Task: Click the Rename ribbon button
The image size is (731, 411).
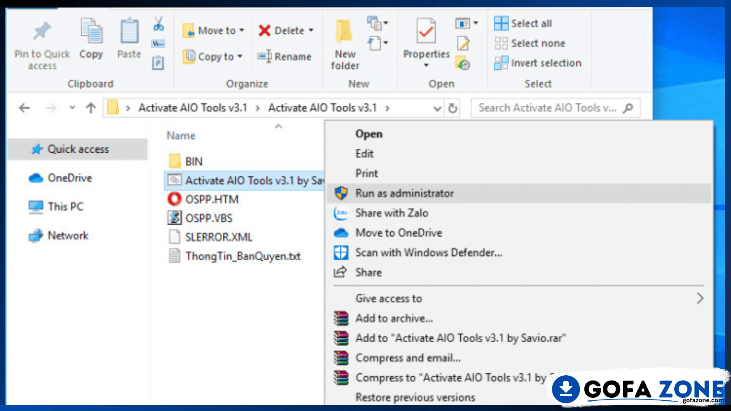Action: click(284, 57)
